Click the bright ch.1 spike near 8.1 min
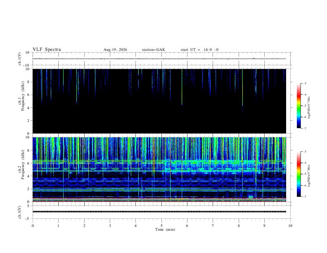 tap(242, 88)
